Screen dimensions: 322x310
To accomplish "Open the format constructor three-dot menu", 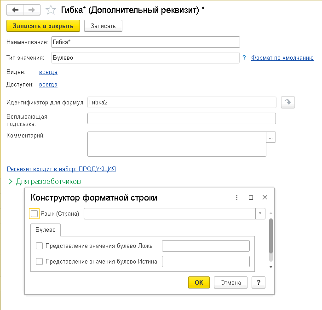I will [x=237, y=197].
